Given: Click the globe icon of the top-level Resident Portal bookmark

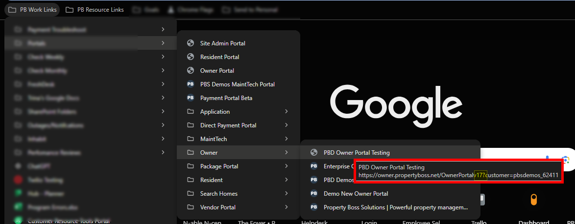Looking at the screenshot, I should pyautogui.click(x=191, y=57).
